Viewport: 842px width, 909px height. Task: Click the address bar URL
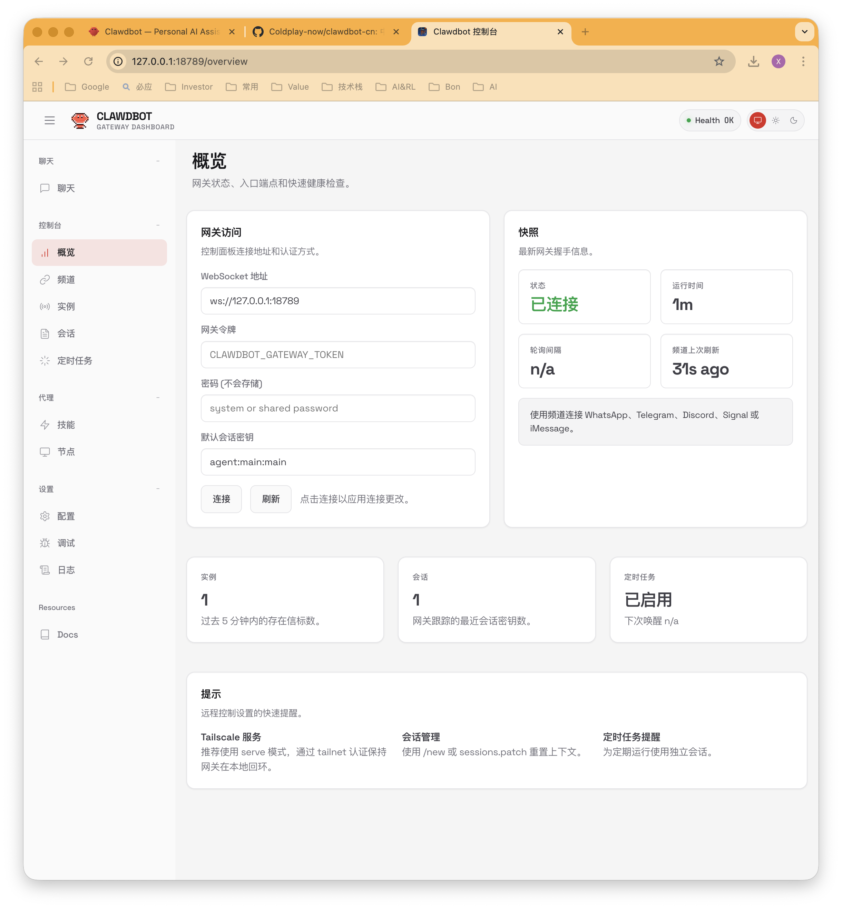tap(189, 61)
